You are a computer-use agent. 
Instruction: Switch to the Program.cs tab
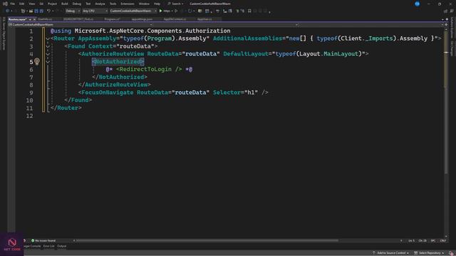[x=112, y=19]
